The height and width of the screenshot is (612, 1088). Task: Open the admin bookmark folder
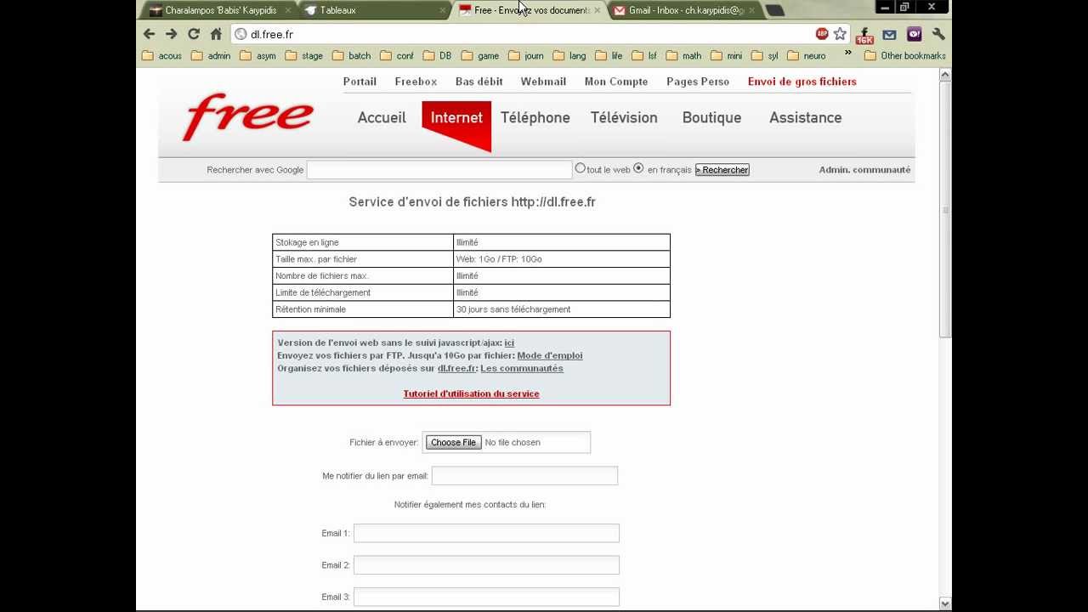pyautogui.click(x=211, y=56)
